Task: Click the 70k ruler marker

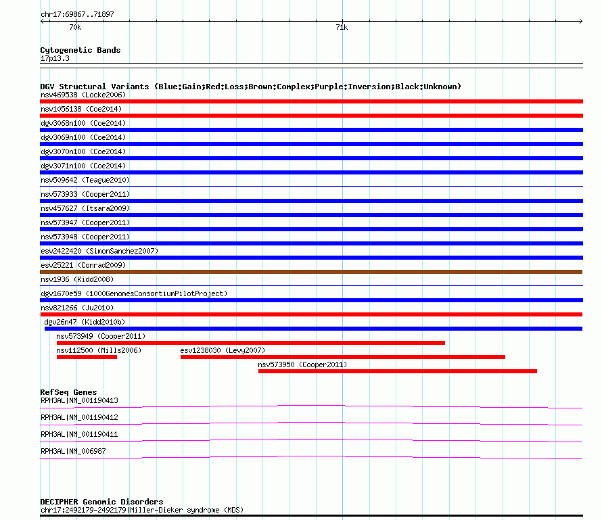Action: [75, 27]
